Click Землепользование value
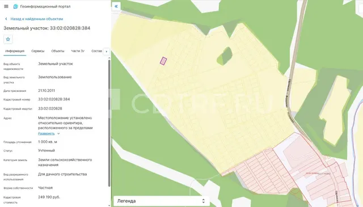This screenshot has height=207, width=363. (55, 77)
